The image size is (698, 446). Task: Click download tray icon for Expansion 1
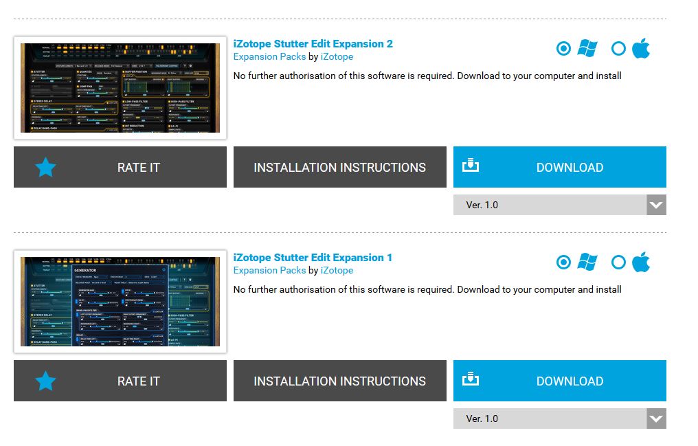point(471,379)
